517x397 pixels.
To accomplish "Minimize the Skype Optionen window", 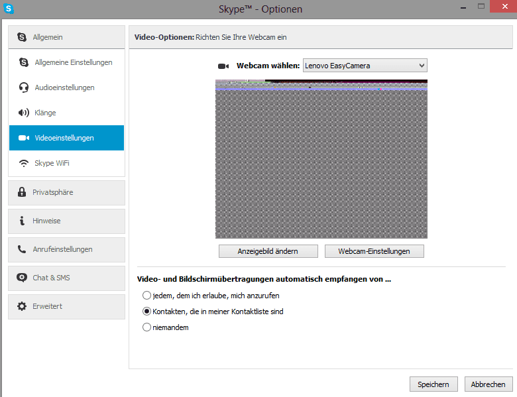I will [463, 7].
